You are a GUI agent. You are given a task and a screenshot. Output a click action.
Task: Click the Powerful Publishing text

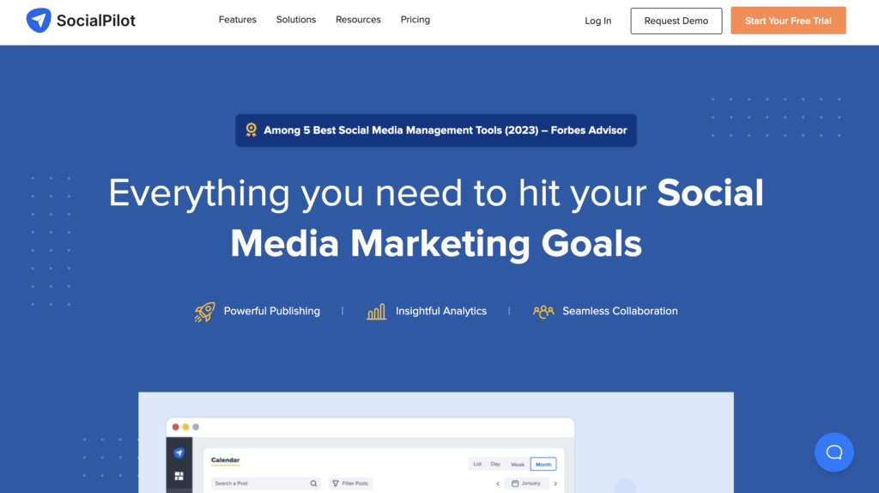(272, 311)
